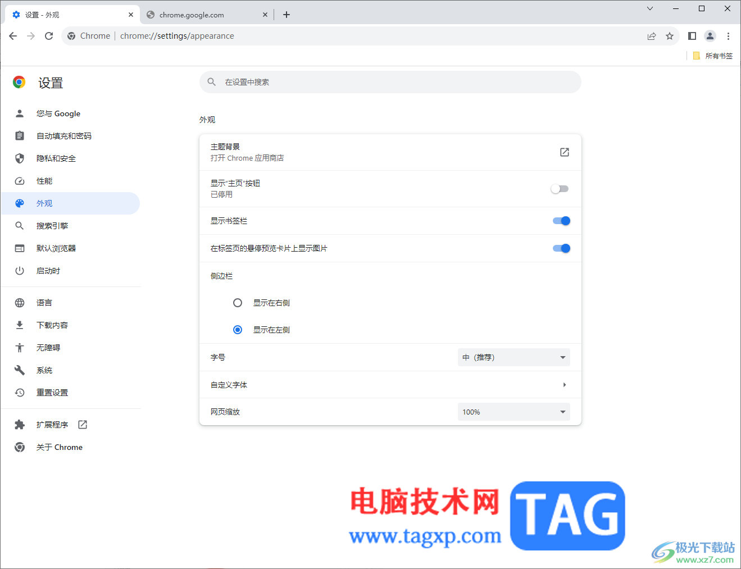
Task: Select the 显示在右侧 radio button
Action: point(238,303)
